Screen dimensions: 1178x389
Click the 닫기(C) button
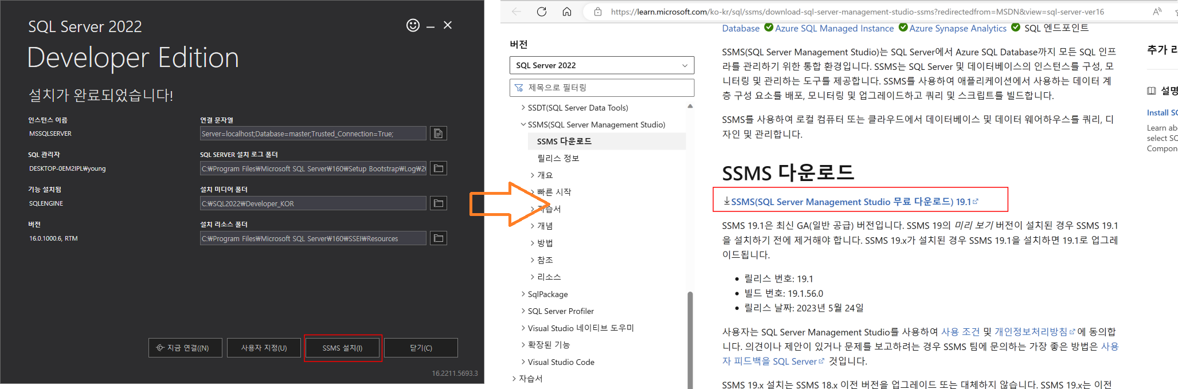click(421, 348)
